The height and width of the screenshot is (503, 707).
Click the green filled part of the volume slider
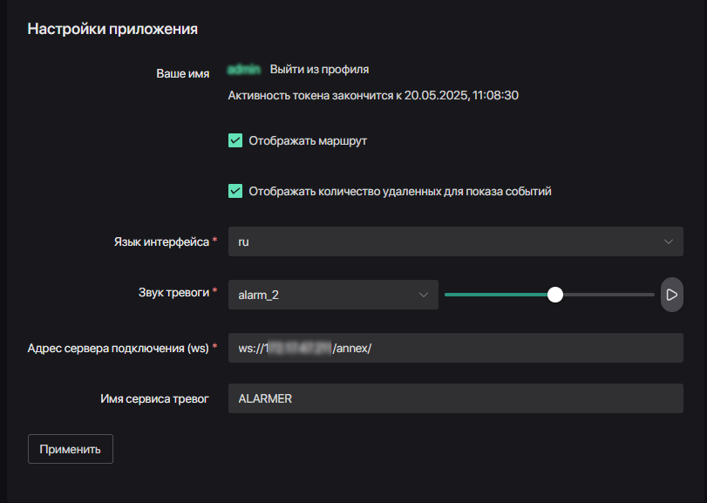coord(495,295)
